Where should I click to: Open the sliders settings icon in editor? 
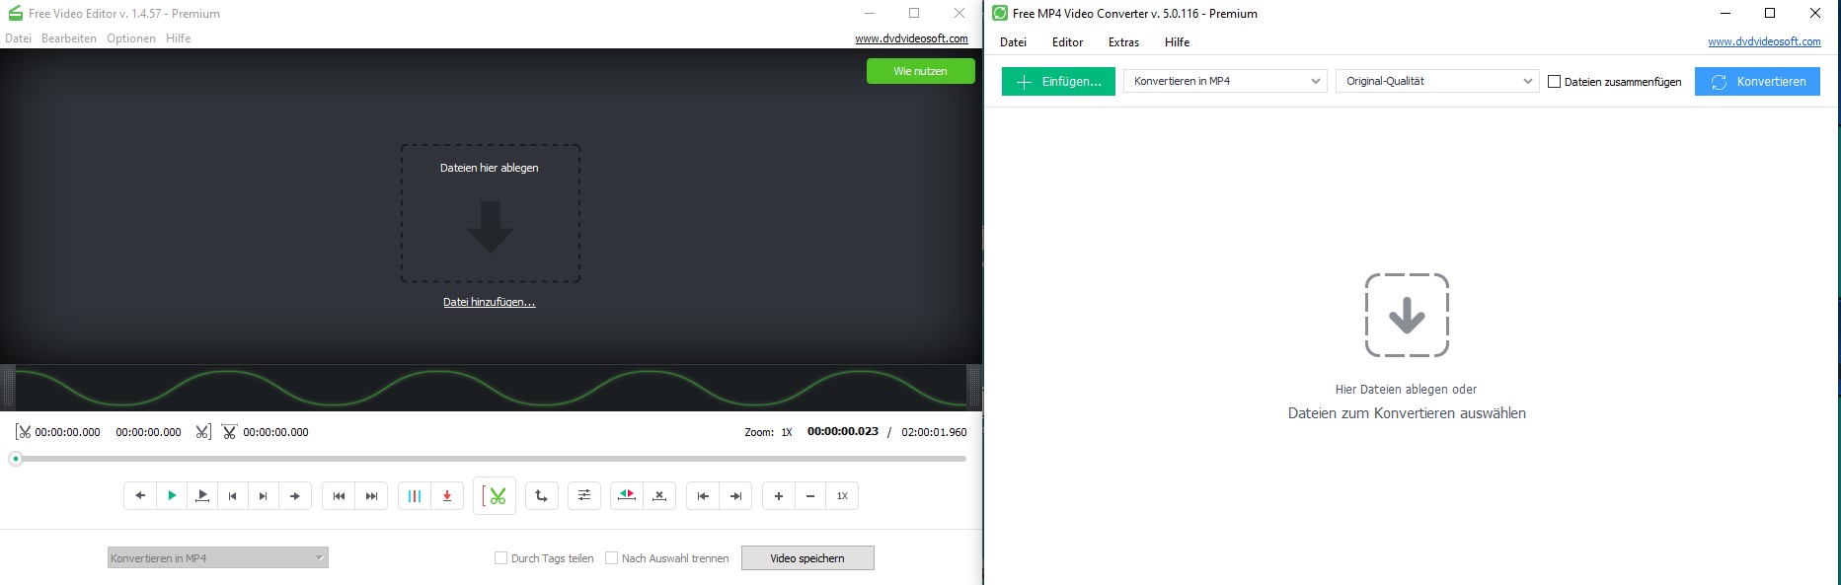(584, 495)
